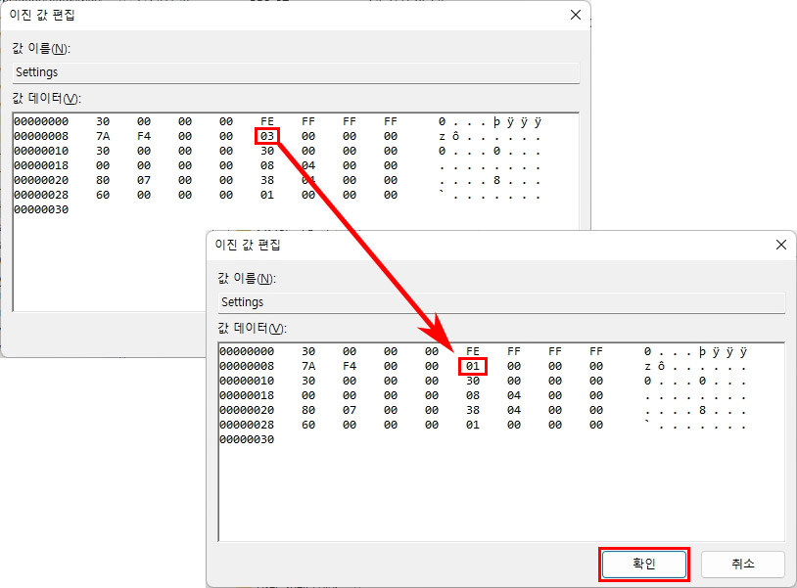This screenshot has height=588, width=797.
Task: Click offset 00000020 in the front dialog
Action: click(247, 410)
